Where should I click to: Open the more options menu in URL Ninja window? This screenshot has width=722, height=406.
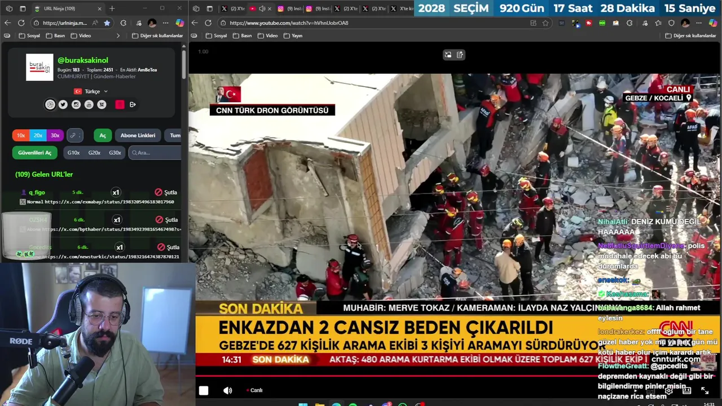(x=166, y=23)
